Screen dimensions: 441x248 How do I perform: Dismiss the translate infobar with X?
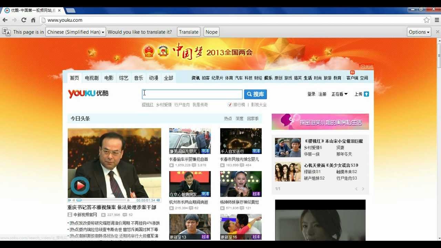[x=438, y=32]
